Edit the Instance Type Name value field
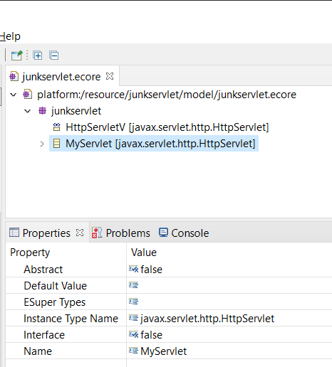Screen dimensions: 332x367 [x=229, y=319]
